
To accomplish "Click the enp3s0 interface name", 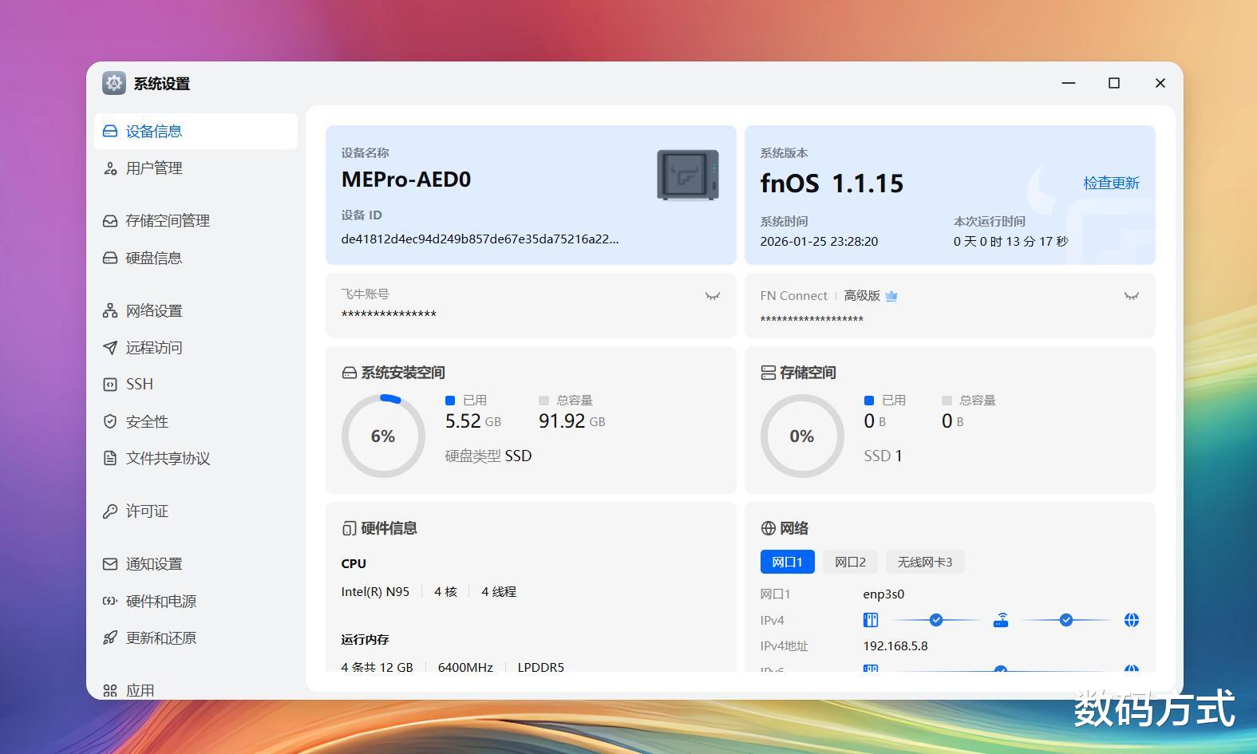I will tap(883, 594).
